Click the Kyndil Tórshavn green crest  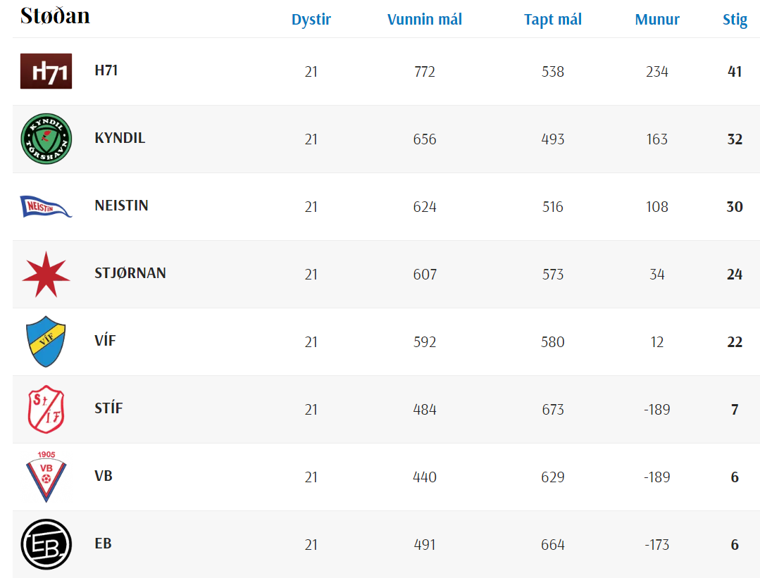coord(46,139)
